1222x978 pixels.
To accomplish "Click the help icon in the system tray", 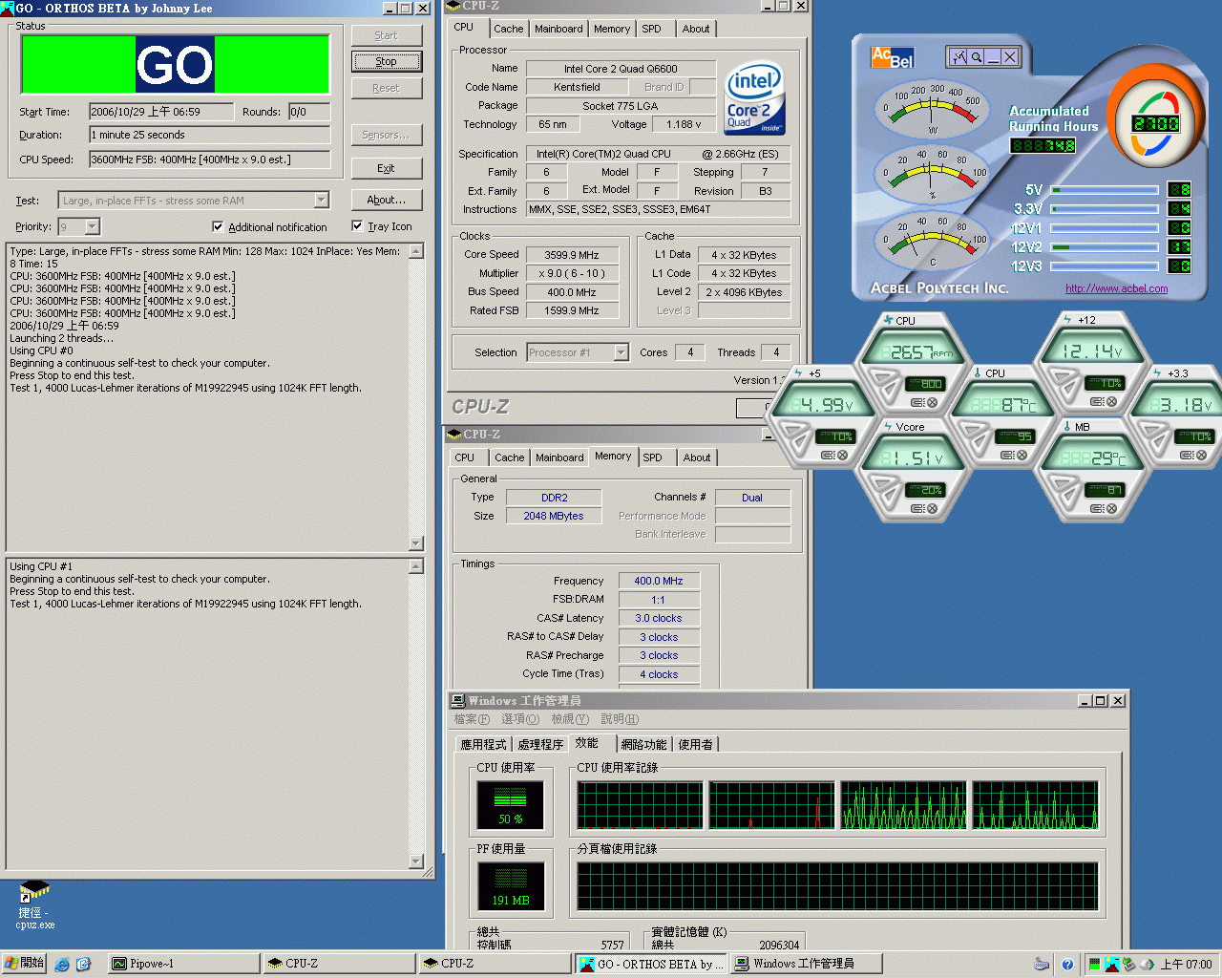I will pyautogui.click(x=1067, y=964).
